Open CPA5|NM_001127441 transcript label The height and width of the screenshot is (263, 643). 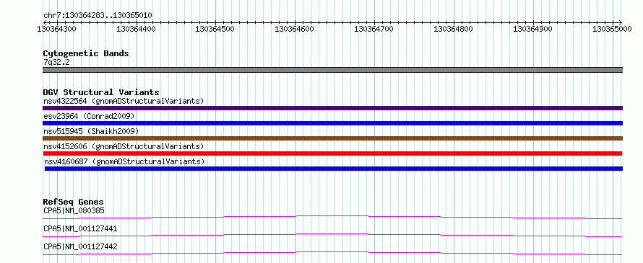80,228
